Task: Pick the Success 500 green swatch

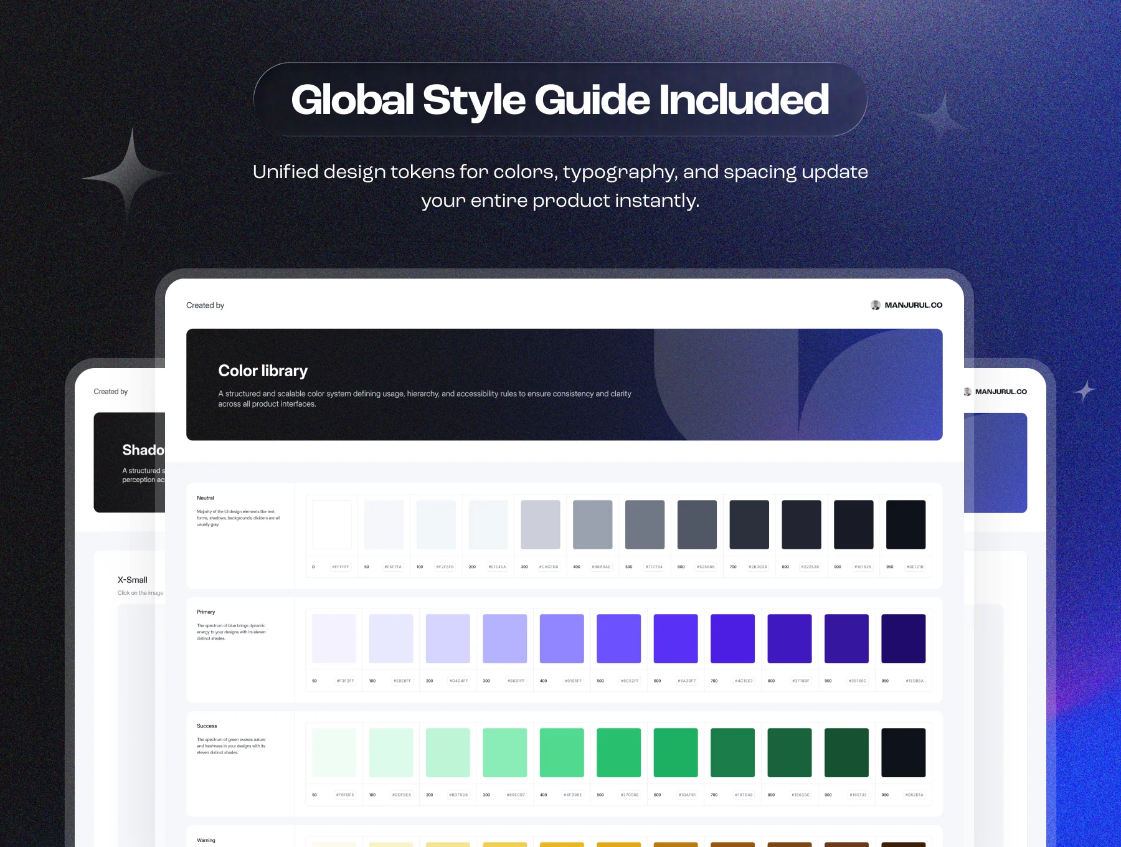Action: pos(619,752)
